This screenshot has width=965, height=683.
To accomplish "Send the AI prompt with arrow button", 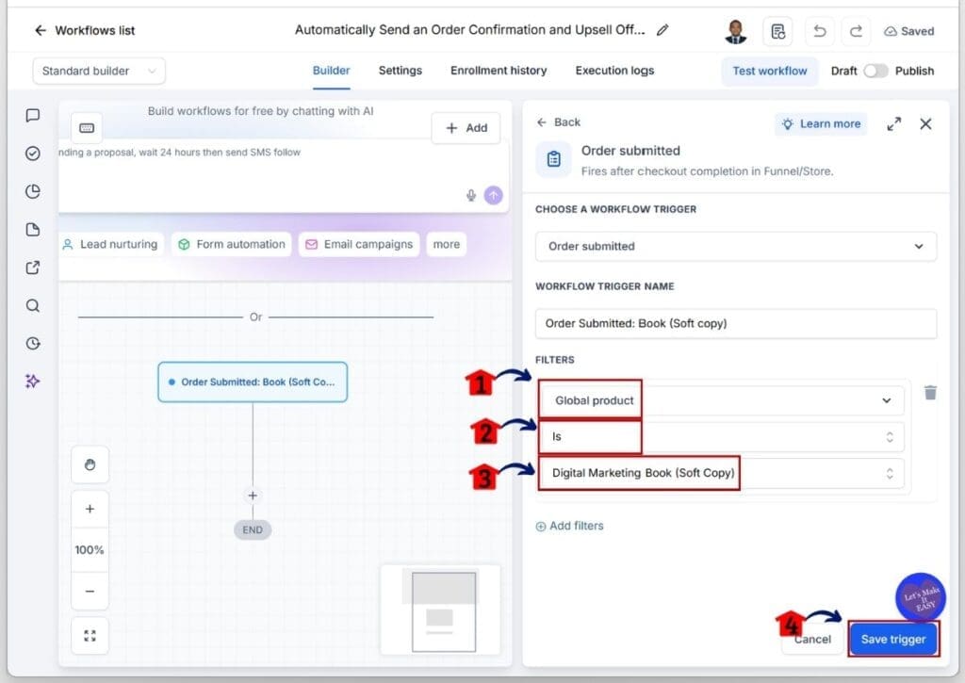I will coord(494,196).
